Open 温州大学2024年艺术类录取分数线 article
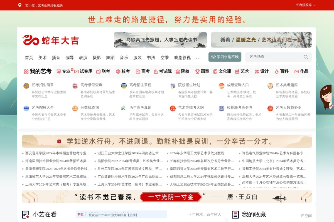The width and height of the screenshot is (334, 222). tap(274, 176)
